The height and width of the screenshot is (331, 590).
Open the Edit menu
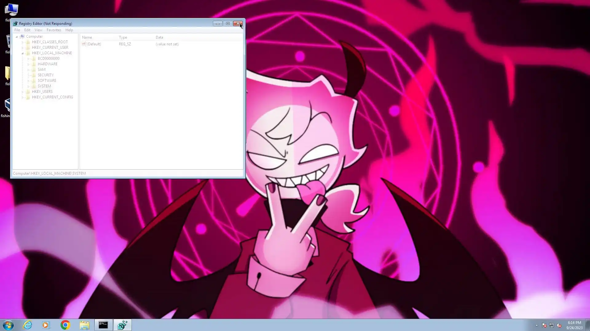(x=27, y=30)
